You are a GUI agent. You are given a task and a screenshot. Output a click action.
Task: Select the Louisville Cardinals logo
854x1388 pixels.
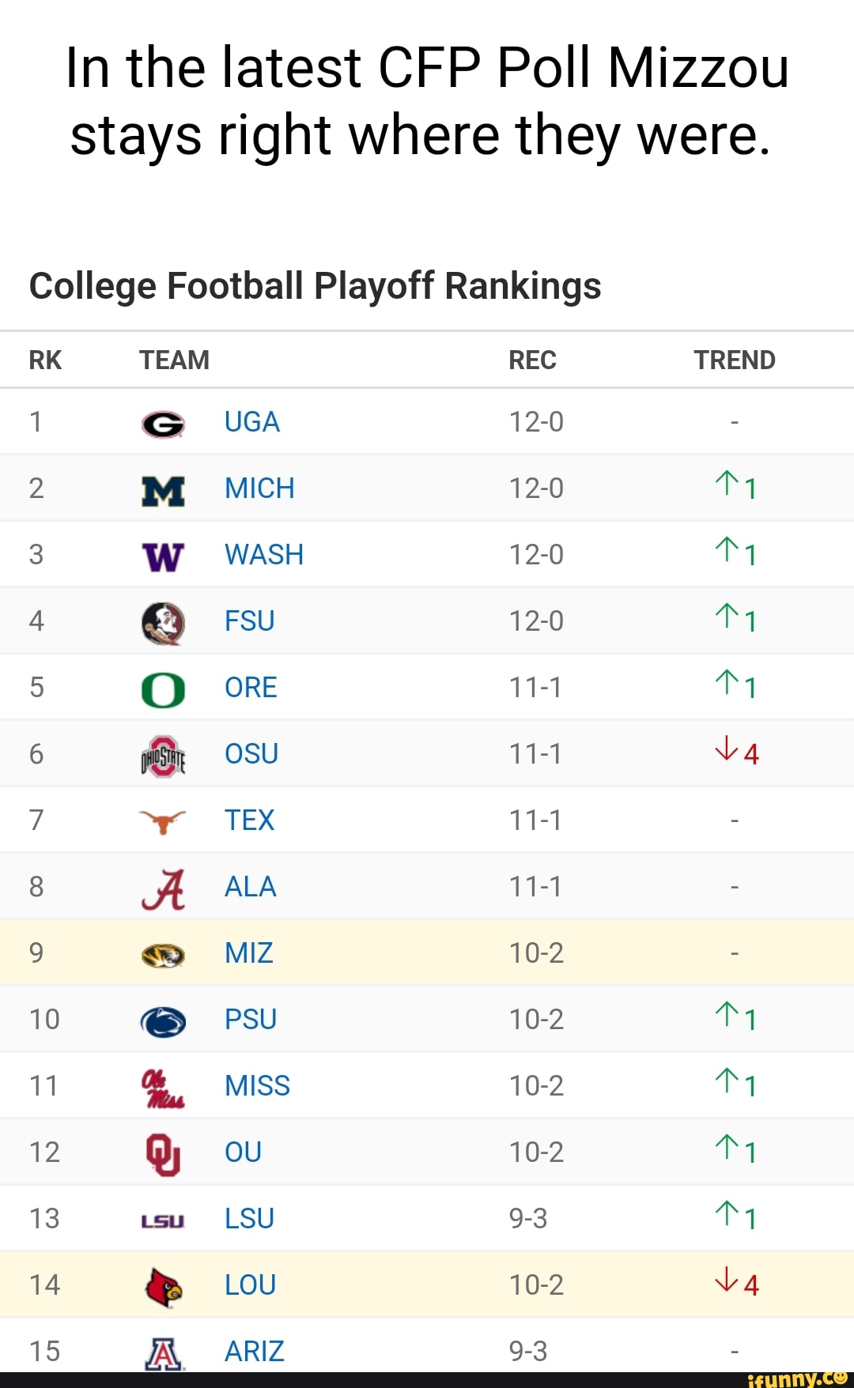tap(163, 1284)
